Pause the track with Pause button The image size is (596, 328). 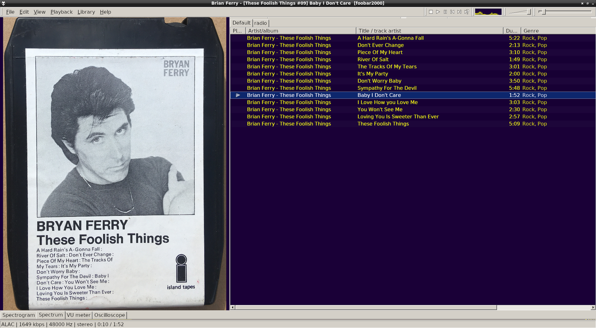point(445,12)
